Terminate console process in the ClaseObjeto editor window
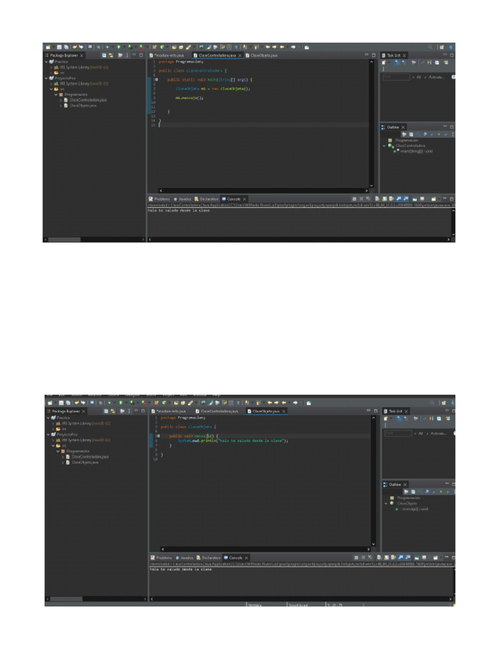Viewport: 498px width, 664px height. [356, 558]
